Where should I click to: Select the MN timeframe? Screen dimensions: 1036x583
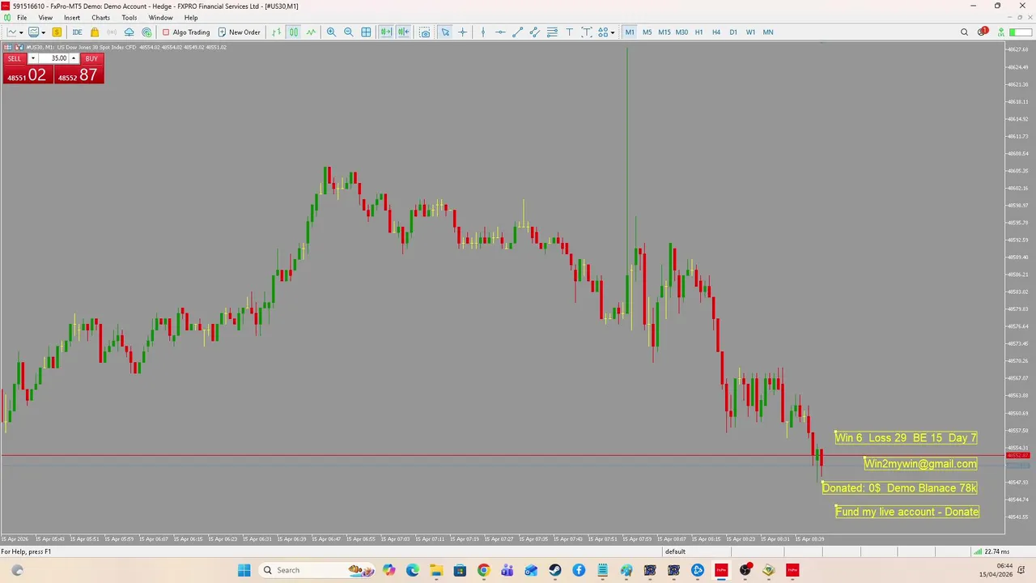pos(768,32)
